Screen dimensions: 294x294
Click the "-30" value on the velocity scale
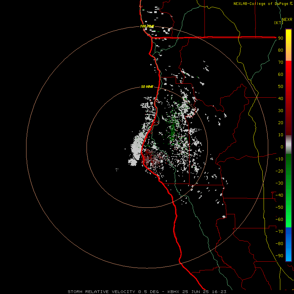pyautogui.click(x=279, y=183)
